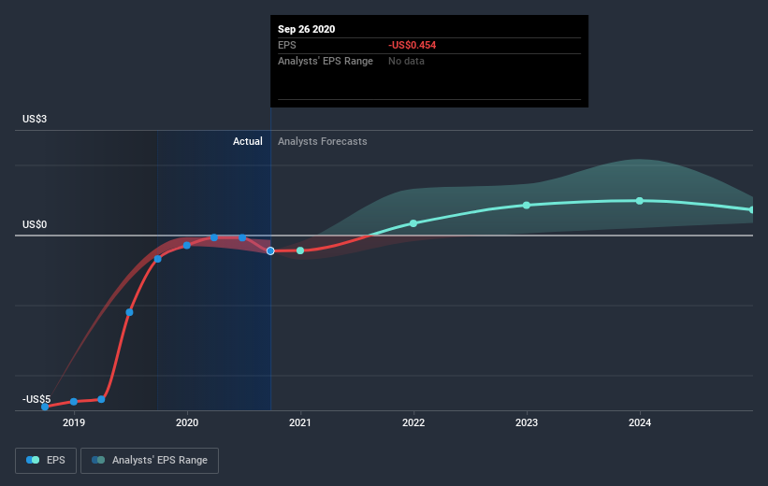This screenshot has height=486, width=768.
Task: Click the 2019 x-axis label
Action: pyautogui.click(x=74, y=422)
